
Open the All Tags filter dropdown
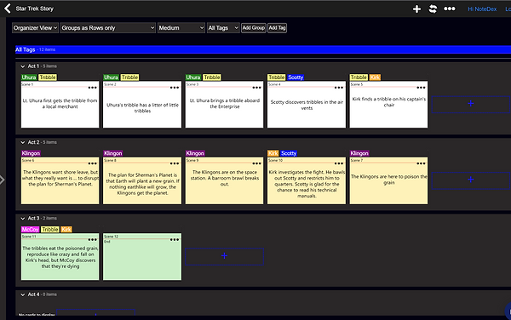pyautogui.click(x=223, y=28)
